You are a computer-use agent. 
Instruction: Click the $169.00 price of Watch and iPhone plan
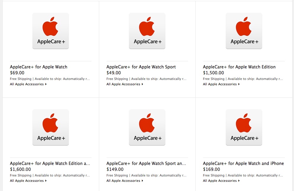211,169
